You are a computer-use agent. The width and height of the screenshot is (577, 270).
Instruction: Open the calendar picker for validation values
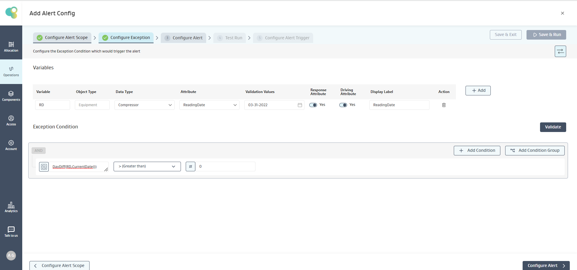coord(300,105)
